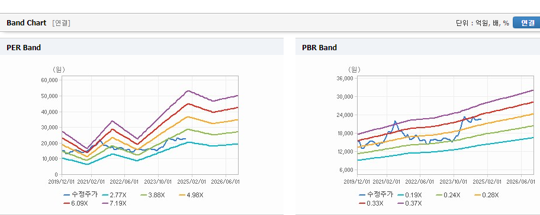Click 6,000 on PBR Band y-axis
Image resolution: width=540 pixels, height=215 pixels.
tap(346, 170)
